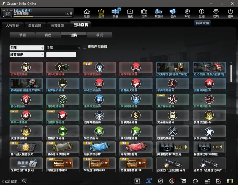Screen dimensions: 238x185
Task: Switch to the 竞技战绩 tab
Action: 58,25
